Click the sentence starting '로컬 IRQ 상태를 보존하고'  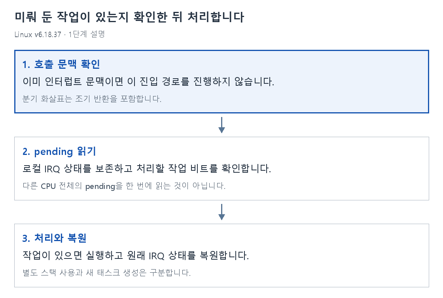[147, 168]
